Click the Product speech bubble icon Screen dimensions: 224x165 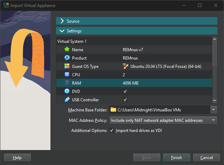(67, 58)
